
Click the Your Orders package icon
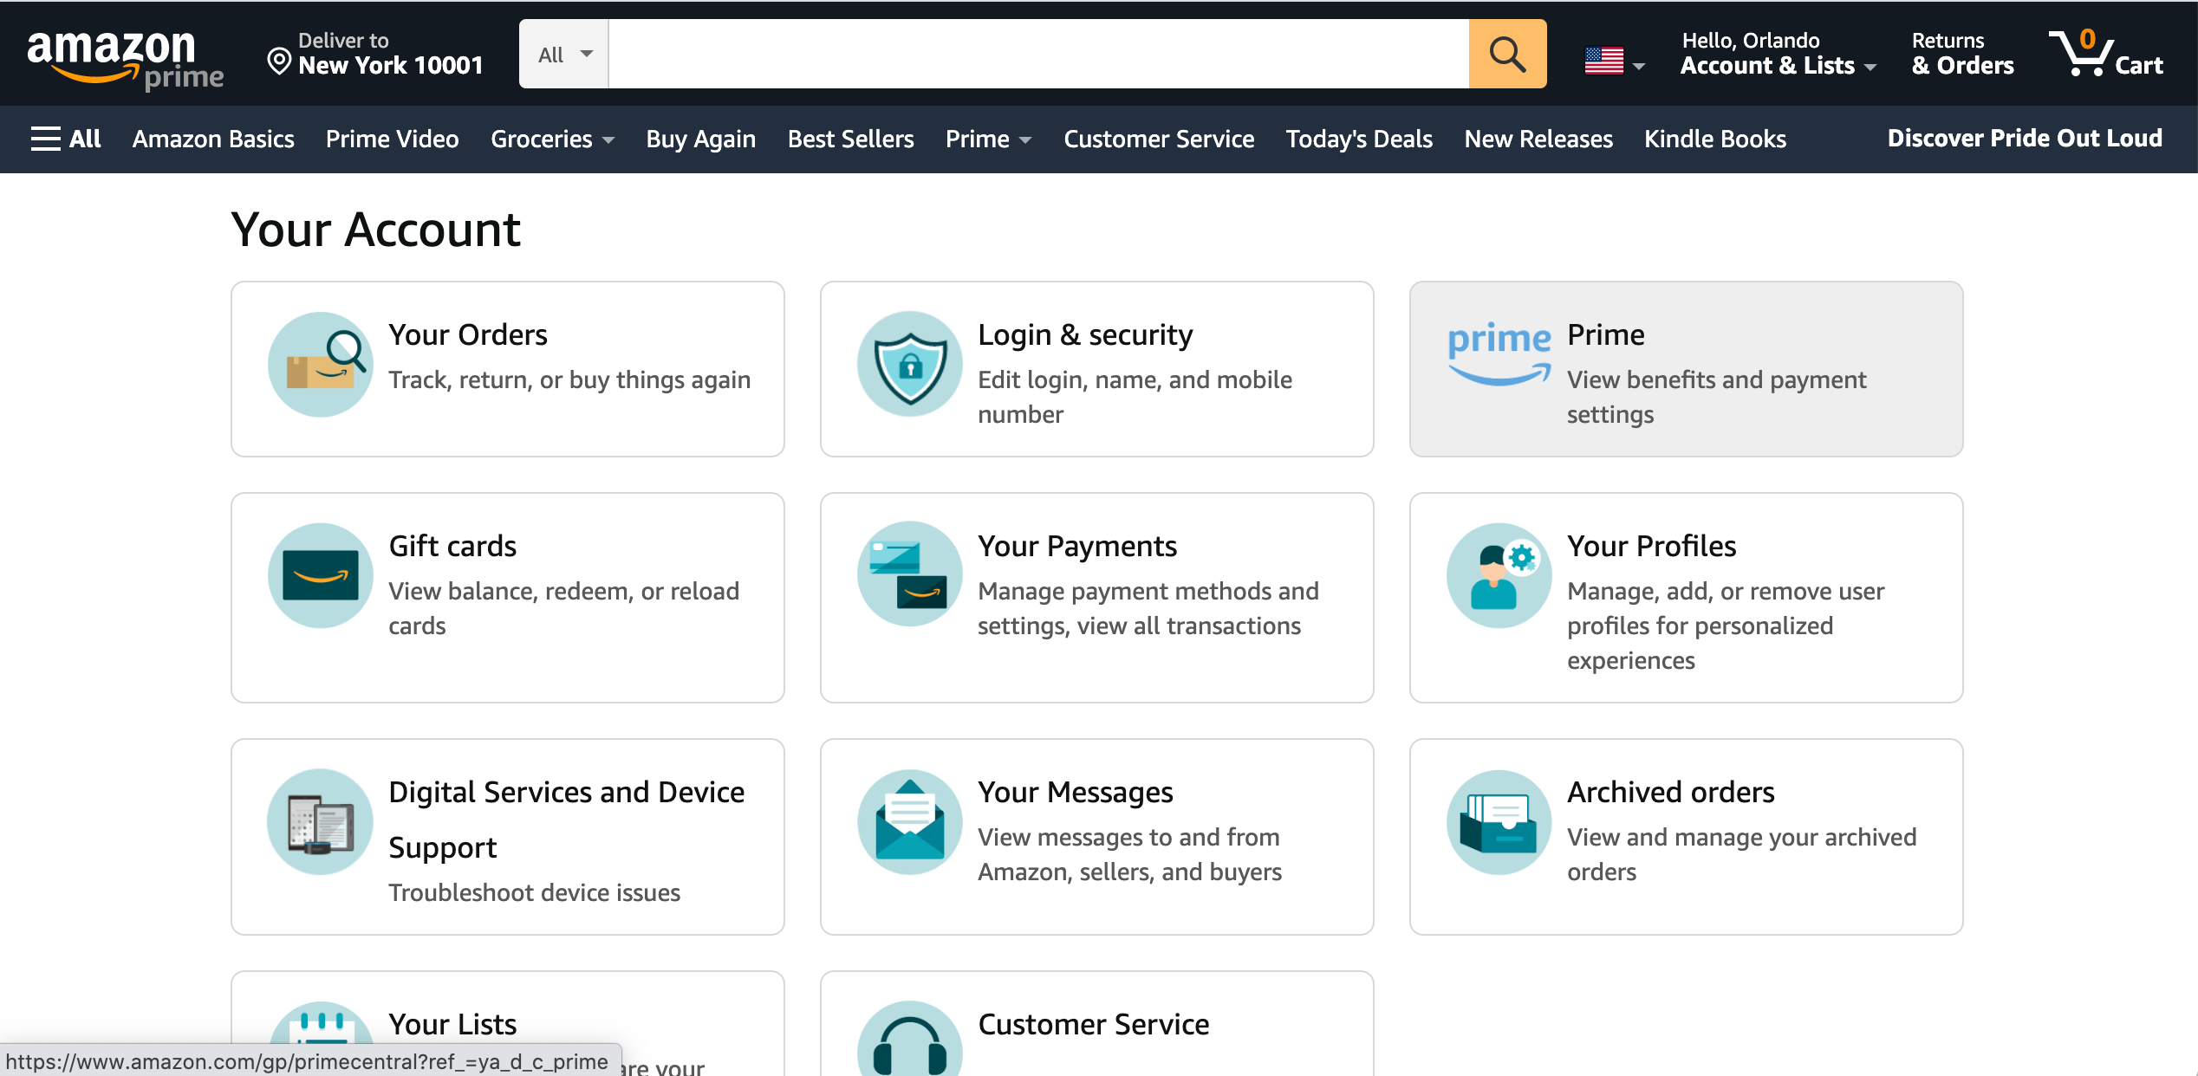tap(321, 364)
